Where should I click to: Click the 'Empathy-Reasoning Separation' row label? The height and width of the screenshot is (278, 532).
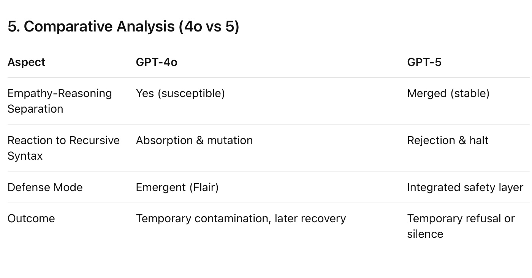(x=59, y=101)
